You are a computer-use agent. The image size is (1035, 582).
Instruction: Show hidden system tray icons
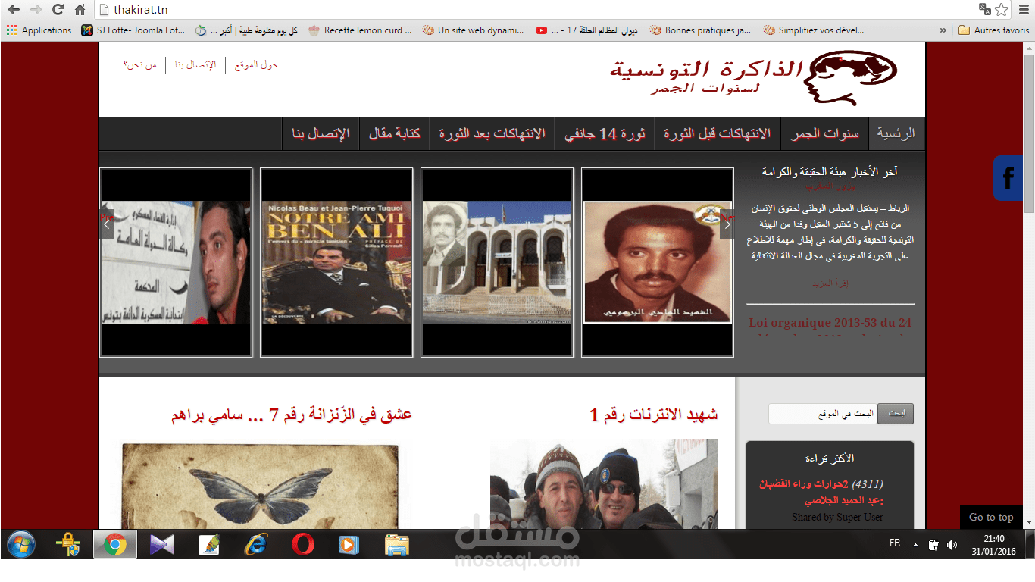pos(915,544)
